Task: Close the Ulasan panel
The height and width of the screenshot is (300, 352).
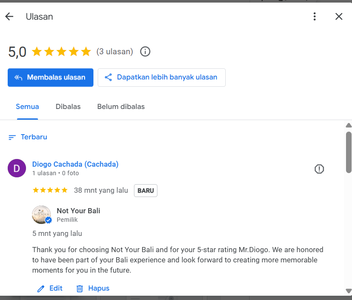Action: 339,16
